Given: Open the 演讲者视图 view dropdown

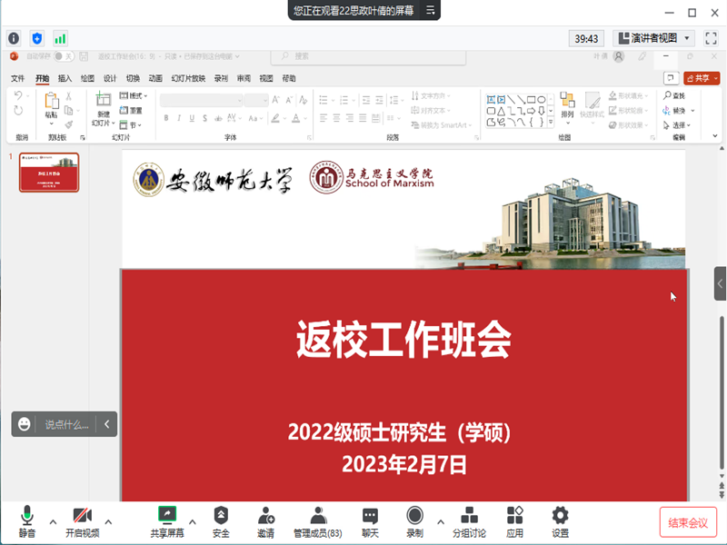Looking at the screenshot, I should (x=653, y=38).
